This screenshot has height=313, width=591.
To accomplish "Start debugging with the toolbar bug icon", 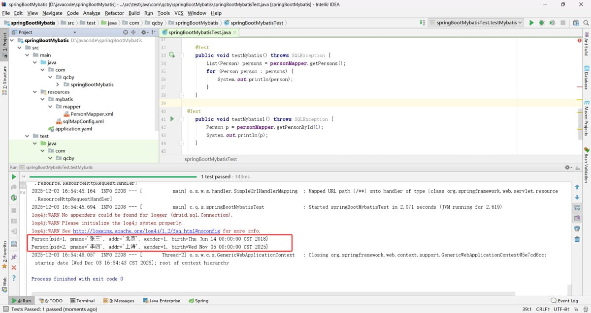I will [x=542, y=23].
